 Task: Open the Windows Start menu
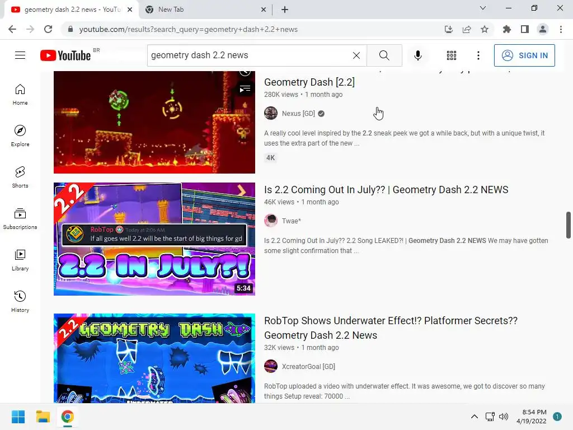click(x=18, y=417)
